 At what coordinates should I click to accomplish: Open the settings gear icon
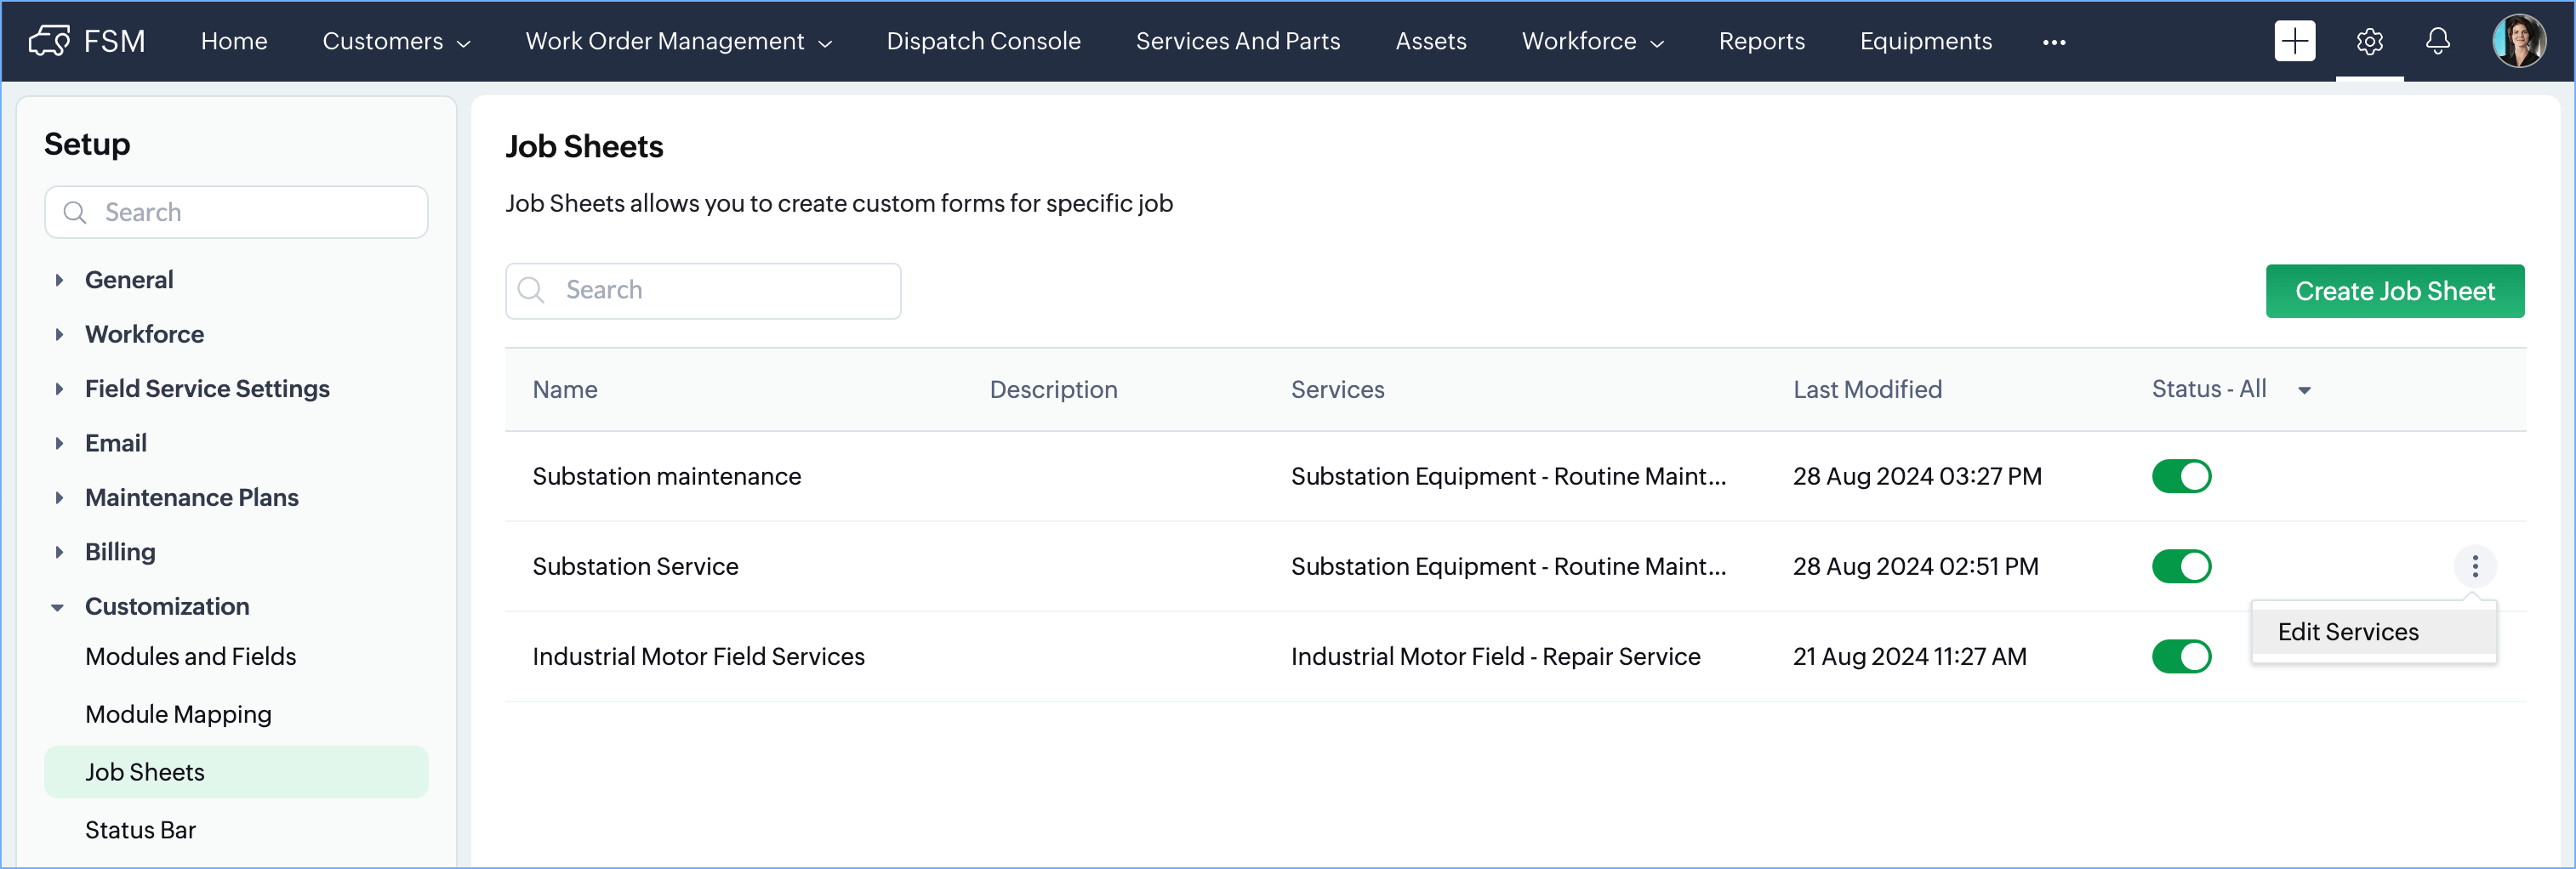pos(2369,41)
